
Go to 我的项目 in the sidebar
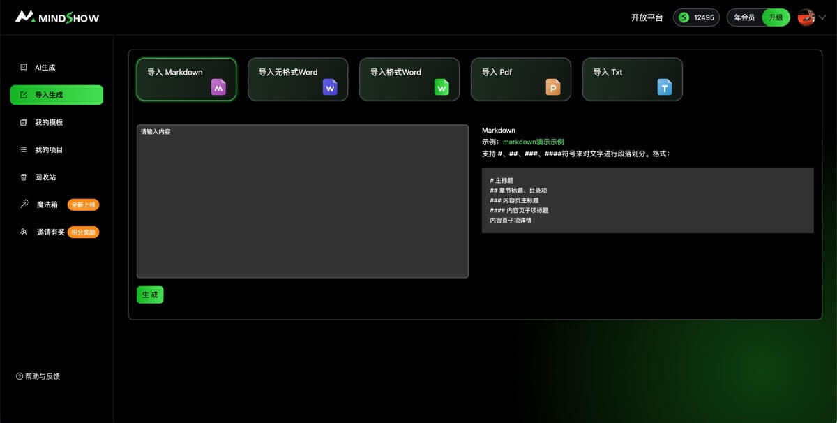[x=49, y=149]
